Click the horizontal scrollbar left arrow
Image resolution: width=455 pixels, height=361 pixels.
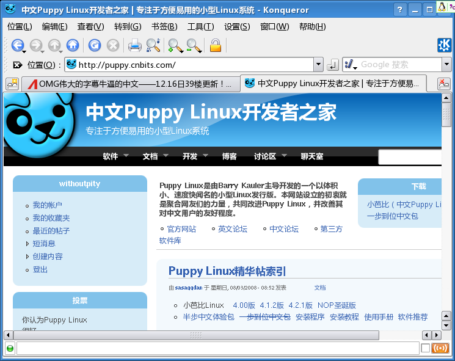click(9, 335)
